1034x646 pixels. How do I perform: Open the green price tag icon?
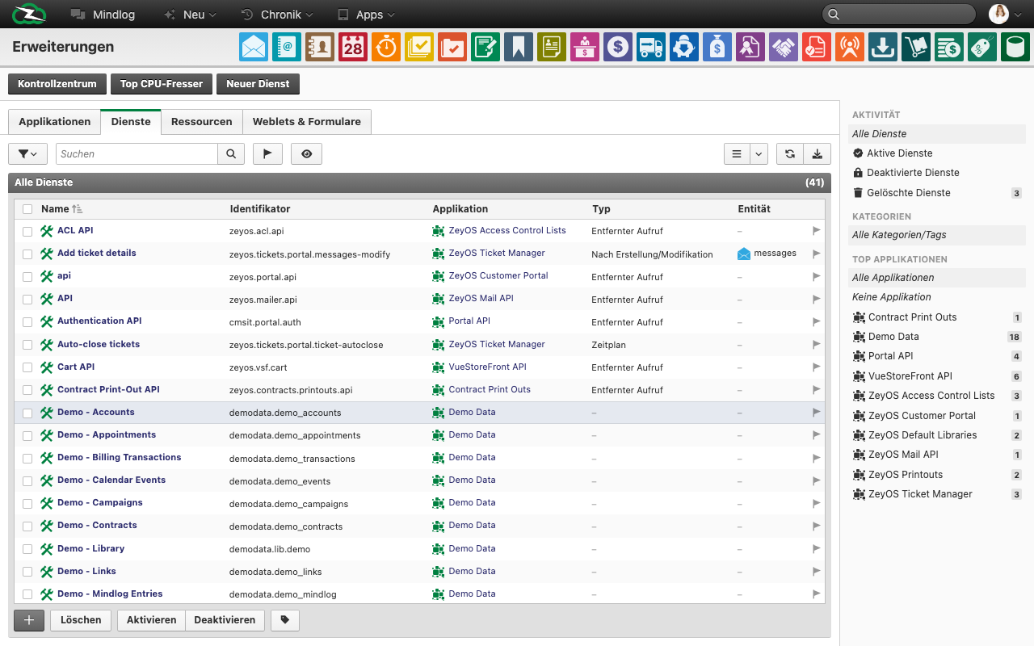coord(982,47)
